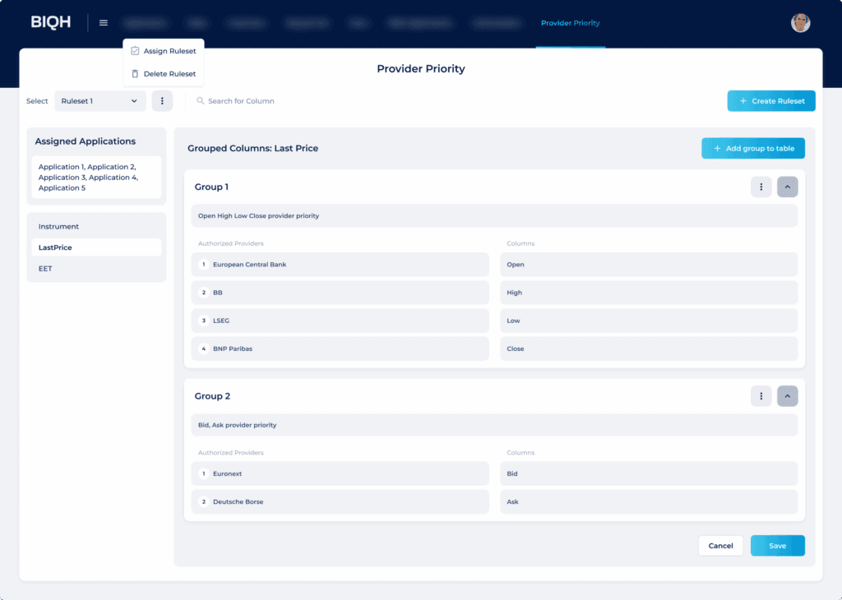Open the Ruleset 1 select dropdown

pos(99,101)
